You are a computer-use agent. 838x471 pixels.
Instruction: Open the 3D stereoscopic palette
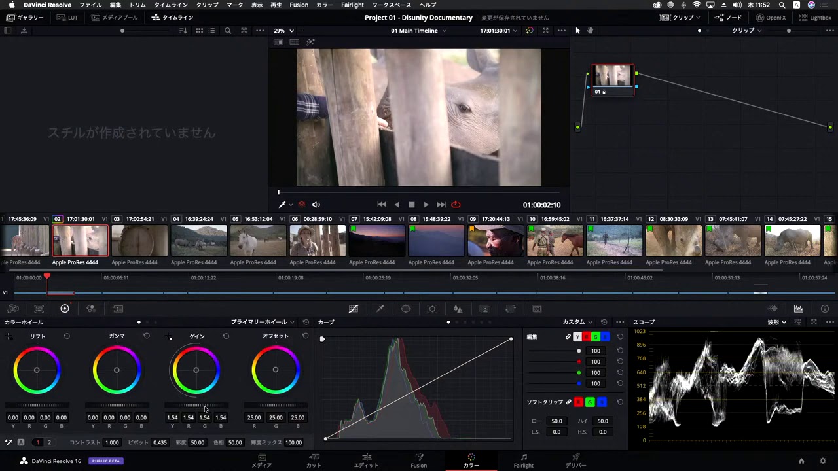click(537, 309)
